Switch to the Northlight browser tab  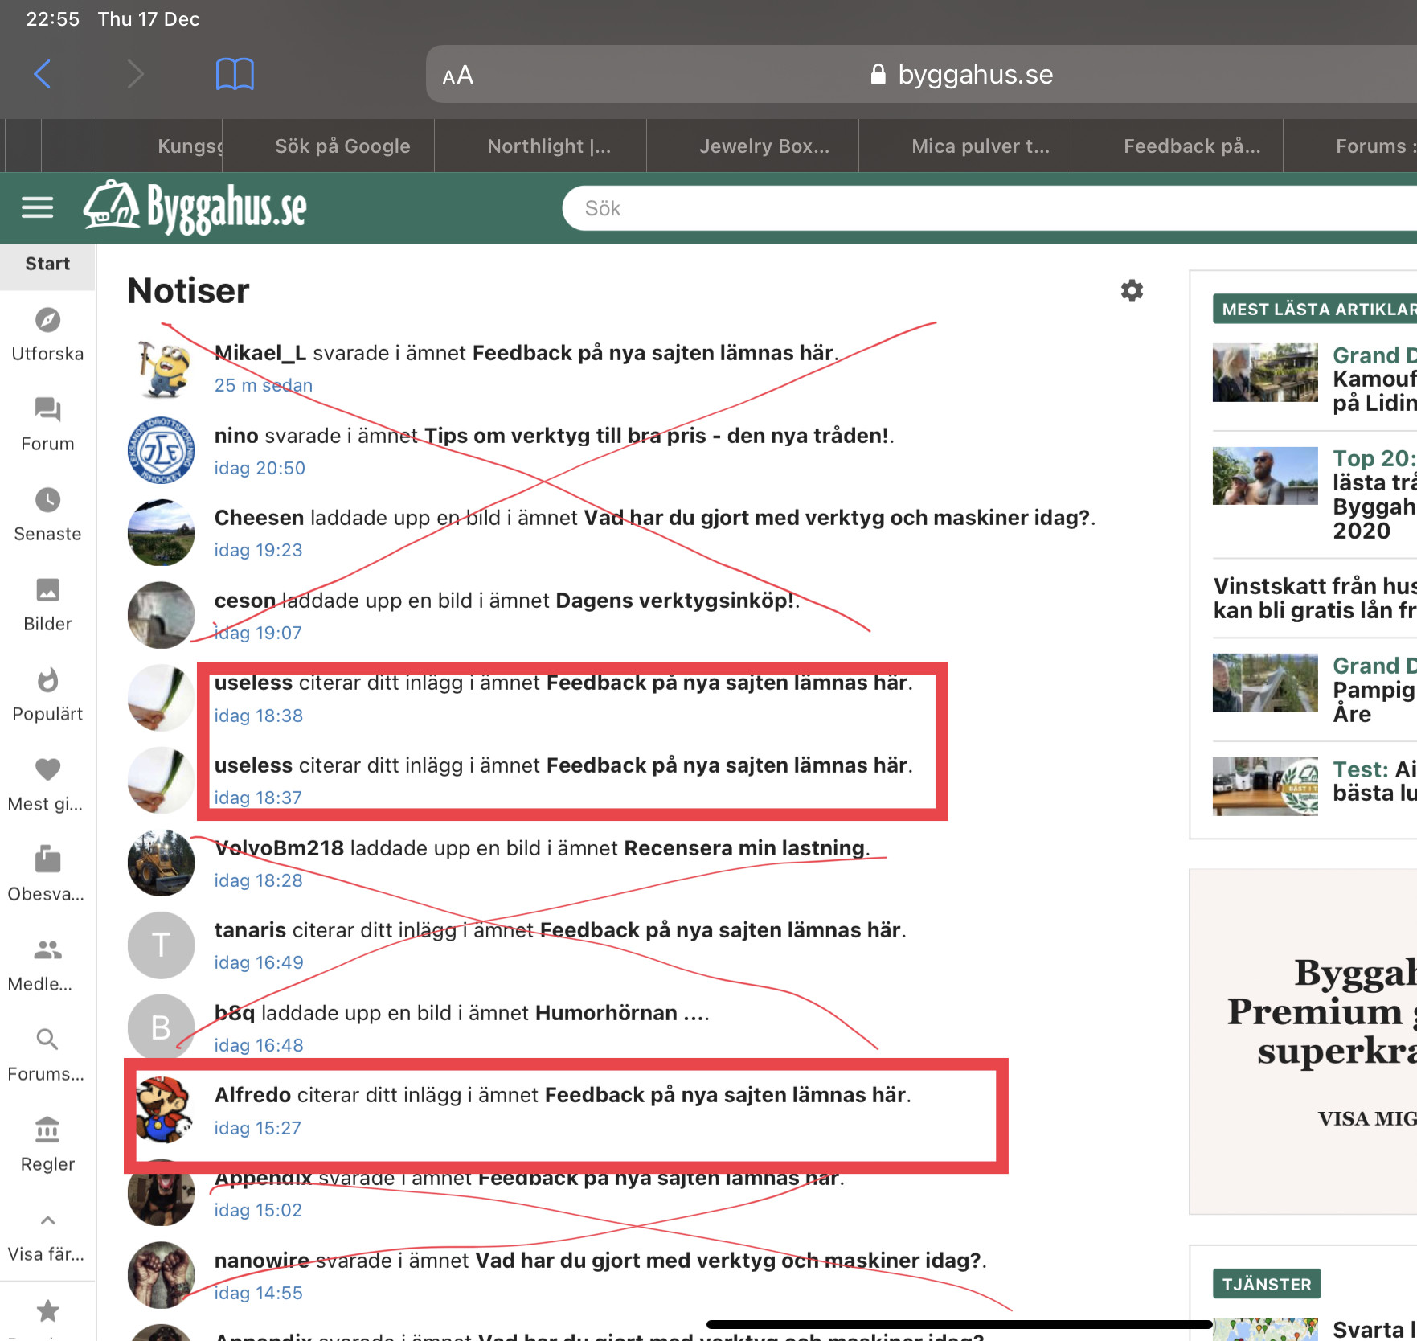click(x=549, y=146)
